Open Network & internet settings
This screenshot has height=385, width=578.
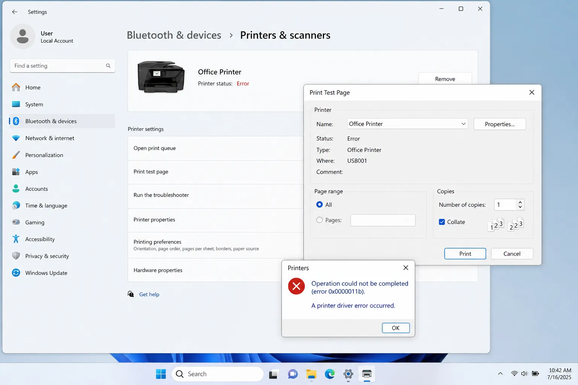[x=62, y=138]
